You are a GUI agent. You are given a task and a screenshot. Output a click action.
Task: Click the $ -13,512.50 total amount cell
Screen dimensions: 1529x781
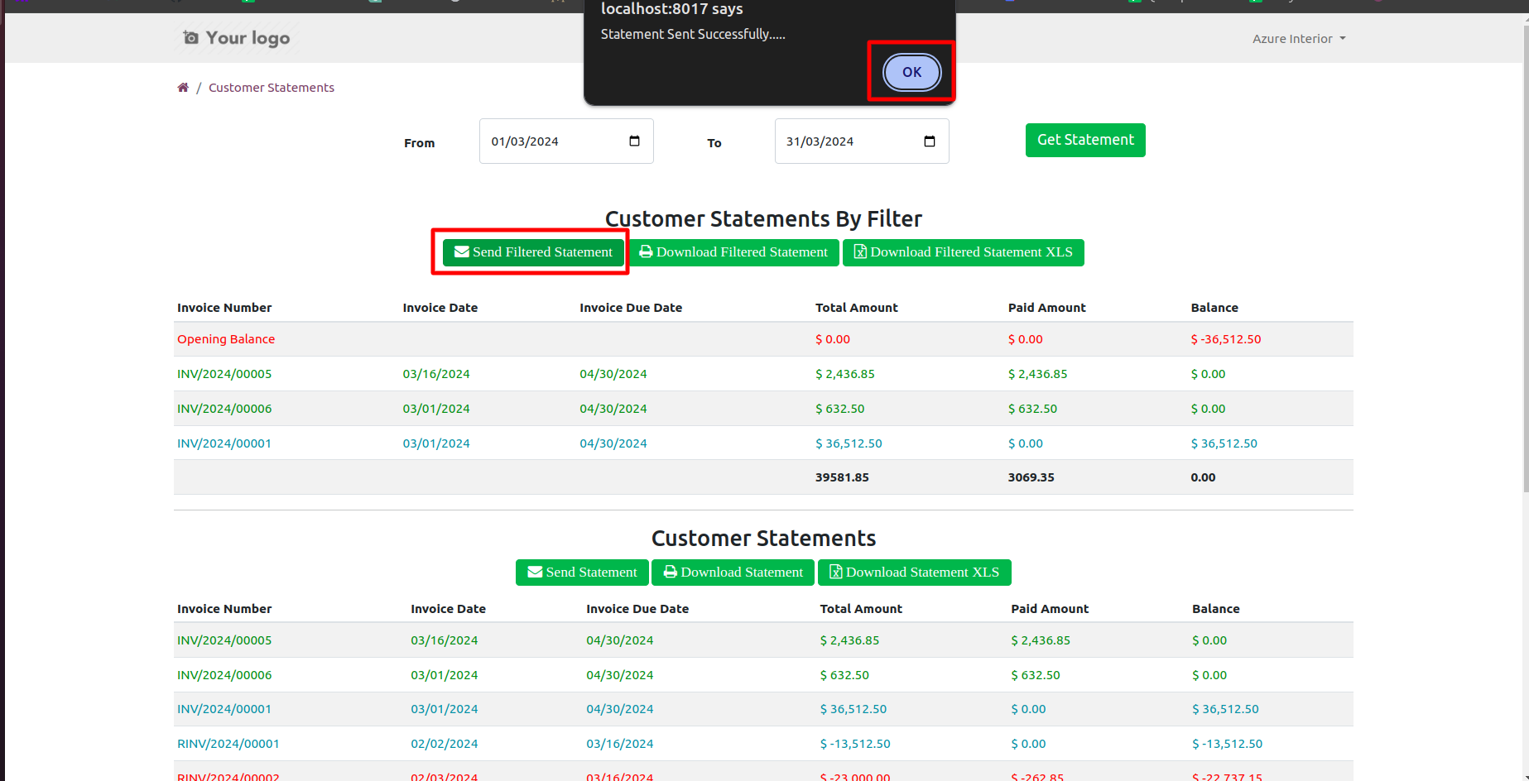point(855,744)
